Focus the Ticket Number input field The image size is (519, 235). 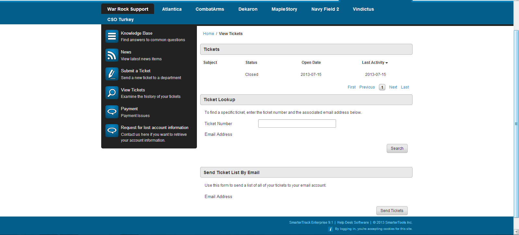297,123
